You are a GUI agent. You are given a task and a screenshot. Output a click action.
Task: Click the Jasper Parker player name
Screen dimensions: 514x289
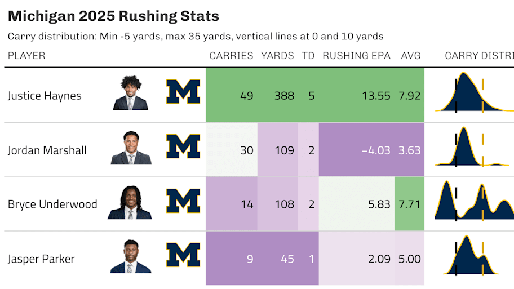(x=41, y=259)
